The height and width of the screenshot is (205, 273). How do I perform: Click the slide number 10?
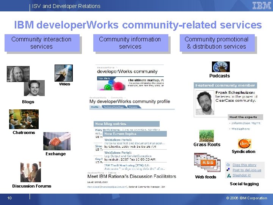tap(9, 198)
